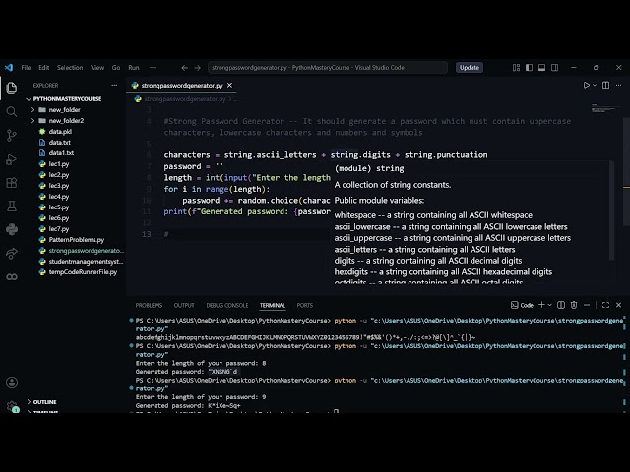This screenshot has width=630, height=472.
Task: Open editor More Actions ellipsis
Action: click(x=619, y=86)
